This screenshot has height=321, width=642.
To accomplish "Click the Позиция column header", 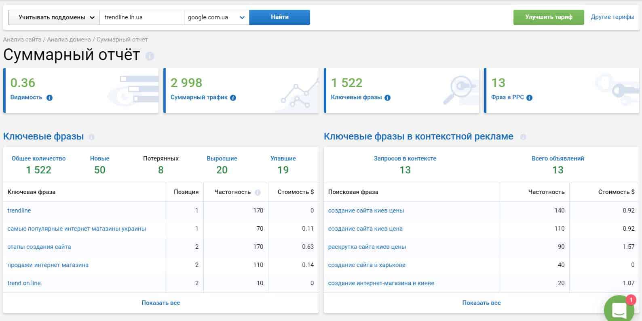I will (186, 192).
